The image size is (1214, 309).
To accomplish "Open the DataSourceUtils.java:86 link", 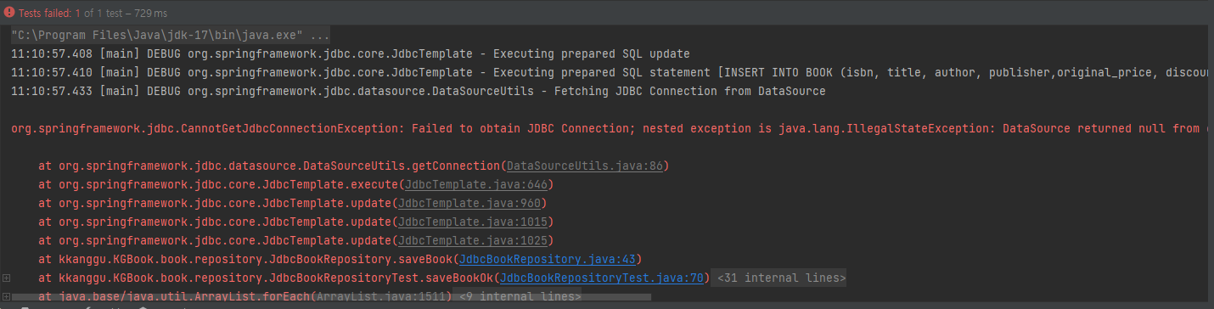I will pos(596,166).
